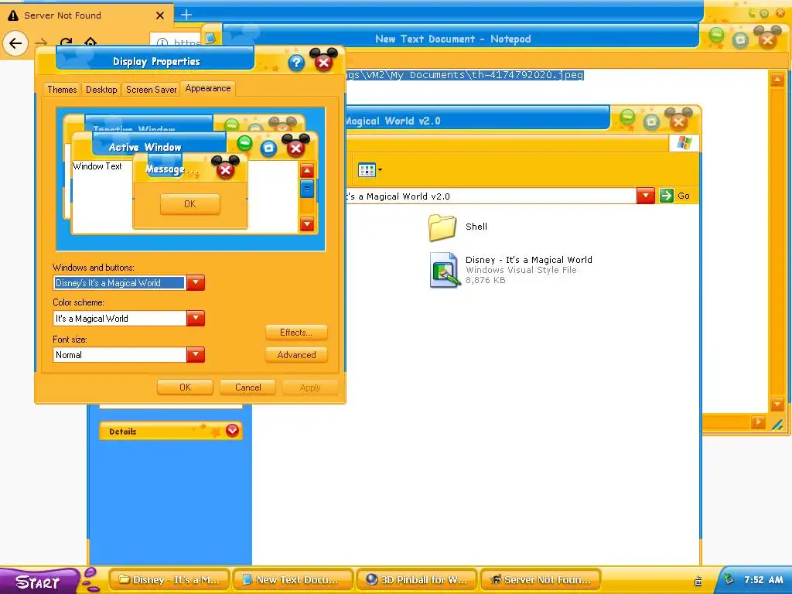Viewport: 792px width, 594px height.
Task: Click the Shell folder name
Action: 476,227
